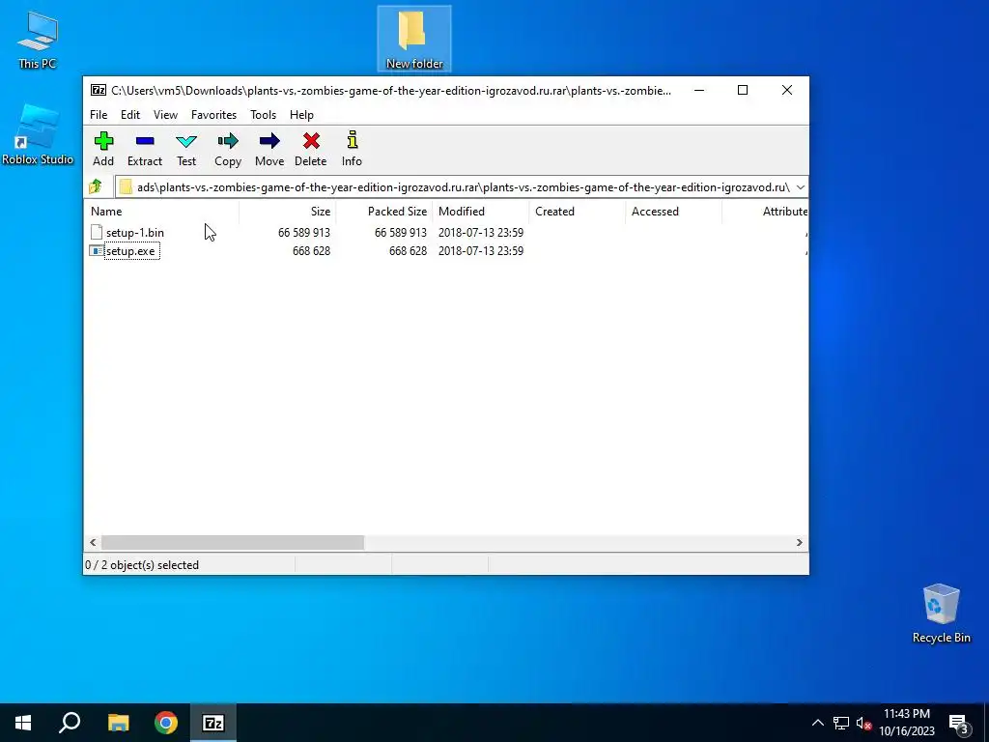Image resolution: width=989 pixels, height=742 pixels.
Task: Click packed size 668 628
Action: pyautogui.click(x=409, y=251)
